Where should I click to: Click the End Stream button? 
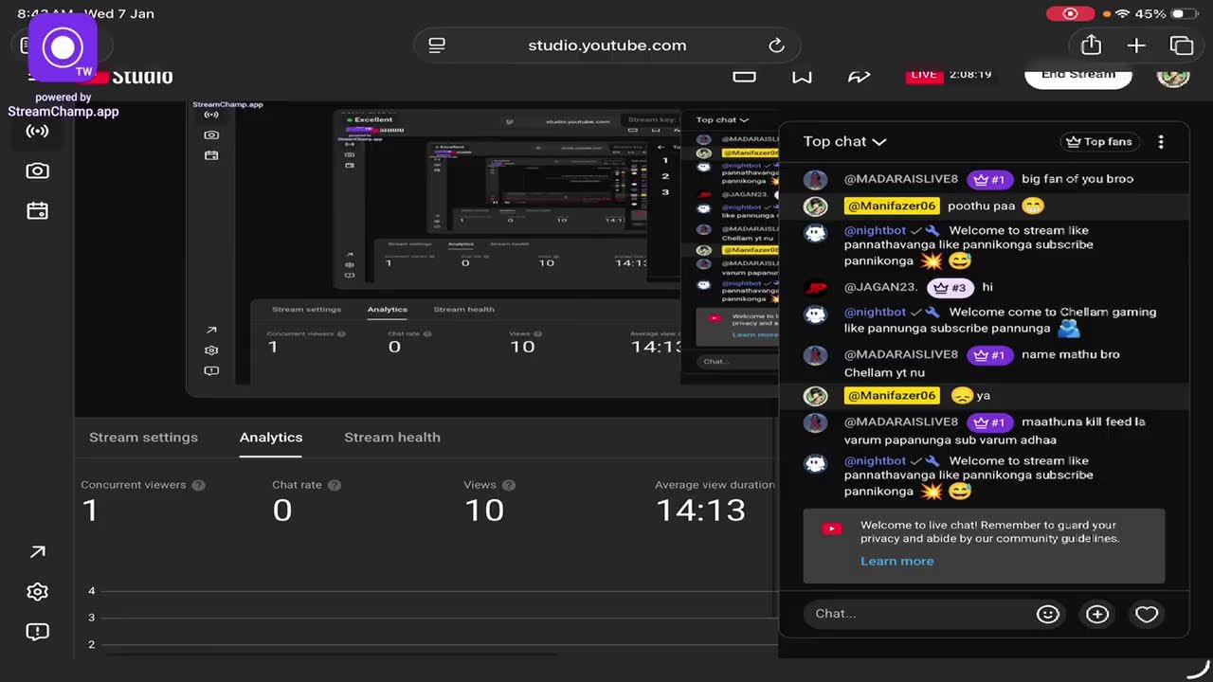(1078, 76)
